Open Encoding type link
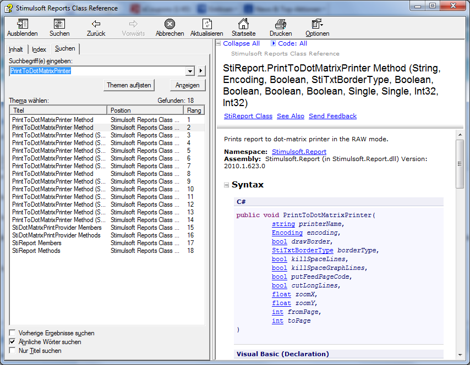The image size is (470, 365). [x=287, y=233]
